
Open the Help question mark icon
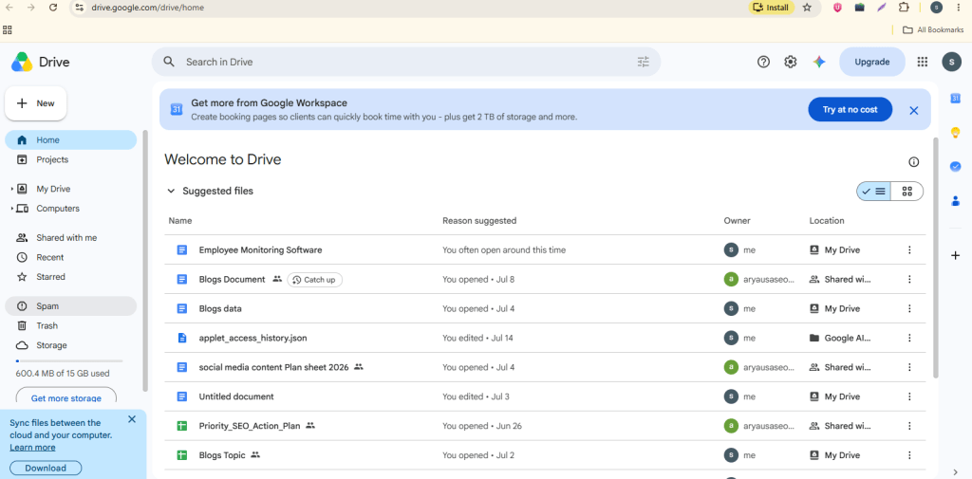tap(763, 62)
